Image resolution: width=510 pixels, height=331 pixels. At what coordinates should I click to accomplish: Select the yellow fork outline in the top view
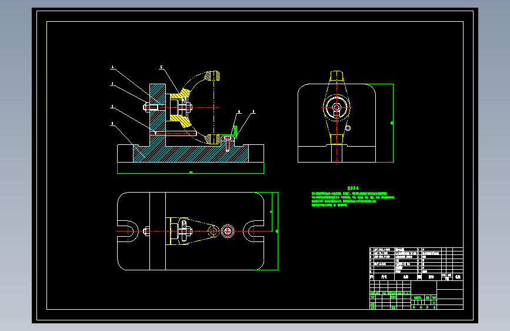click(194, 231)
